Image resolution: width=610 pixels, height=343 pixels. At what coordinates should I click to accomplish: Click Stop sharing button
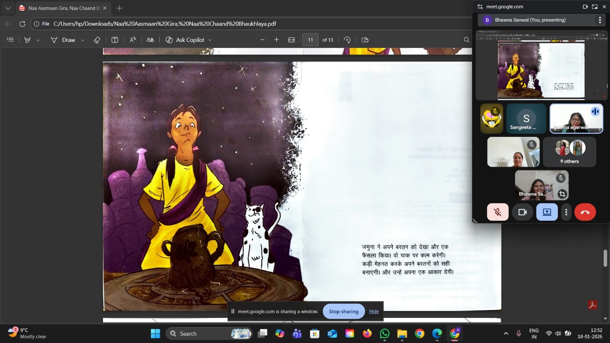coord(344,311)
